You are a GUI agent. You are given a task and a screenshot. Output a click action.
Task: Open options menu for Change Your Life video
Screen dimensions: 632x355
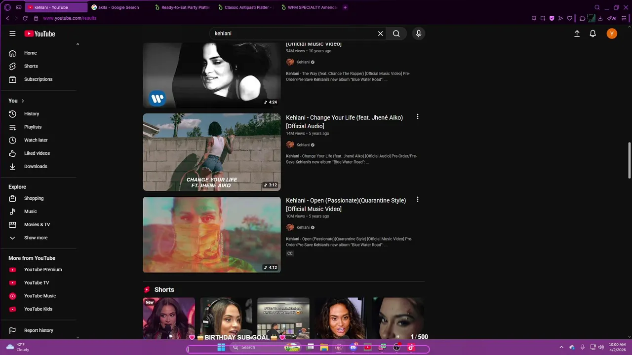(x=417, y=117)
